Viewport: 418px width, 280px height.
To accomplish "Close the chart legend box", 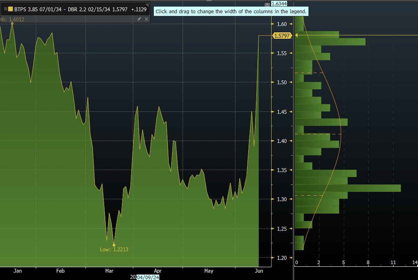I will [146, 19].
